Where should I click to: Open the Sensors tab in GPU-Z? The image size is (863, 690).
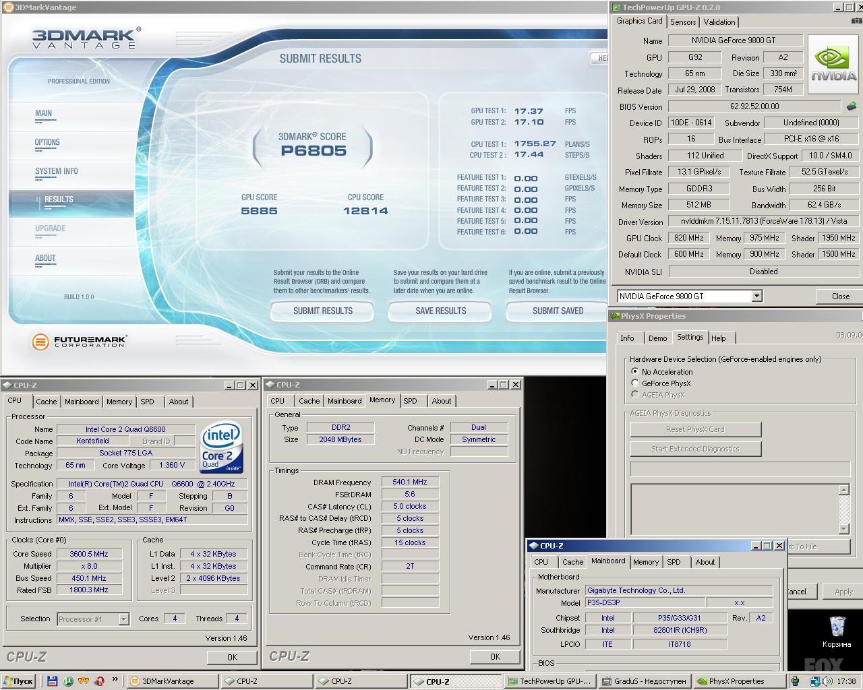(x=683, y=22)
